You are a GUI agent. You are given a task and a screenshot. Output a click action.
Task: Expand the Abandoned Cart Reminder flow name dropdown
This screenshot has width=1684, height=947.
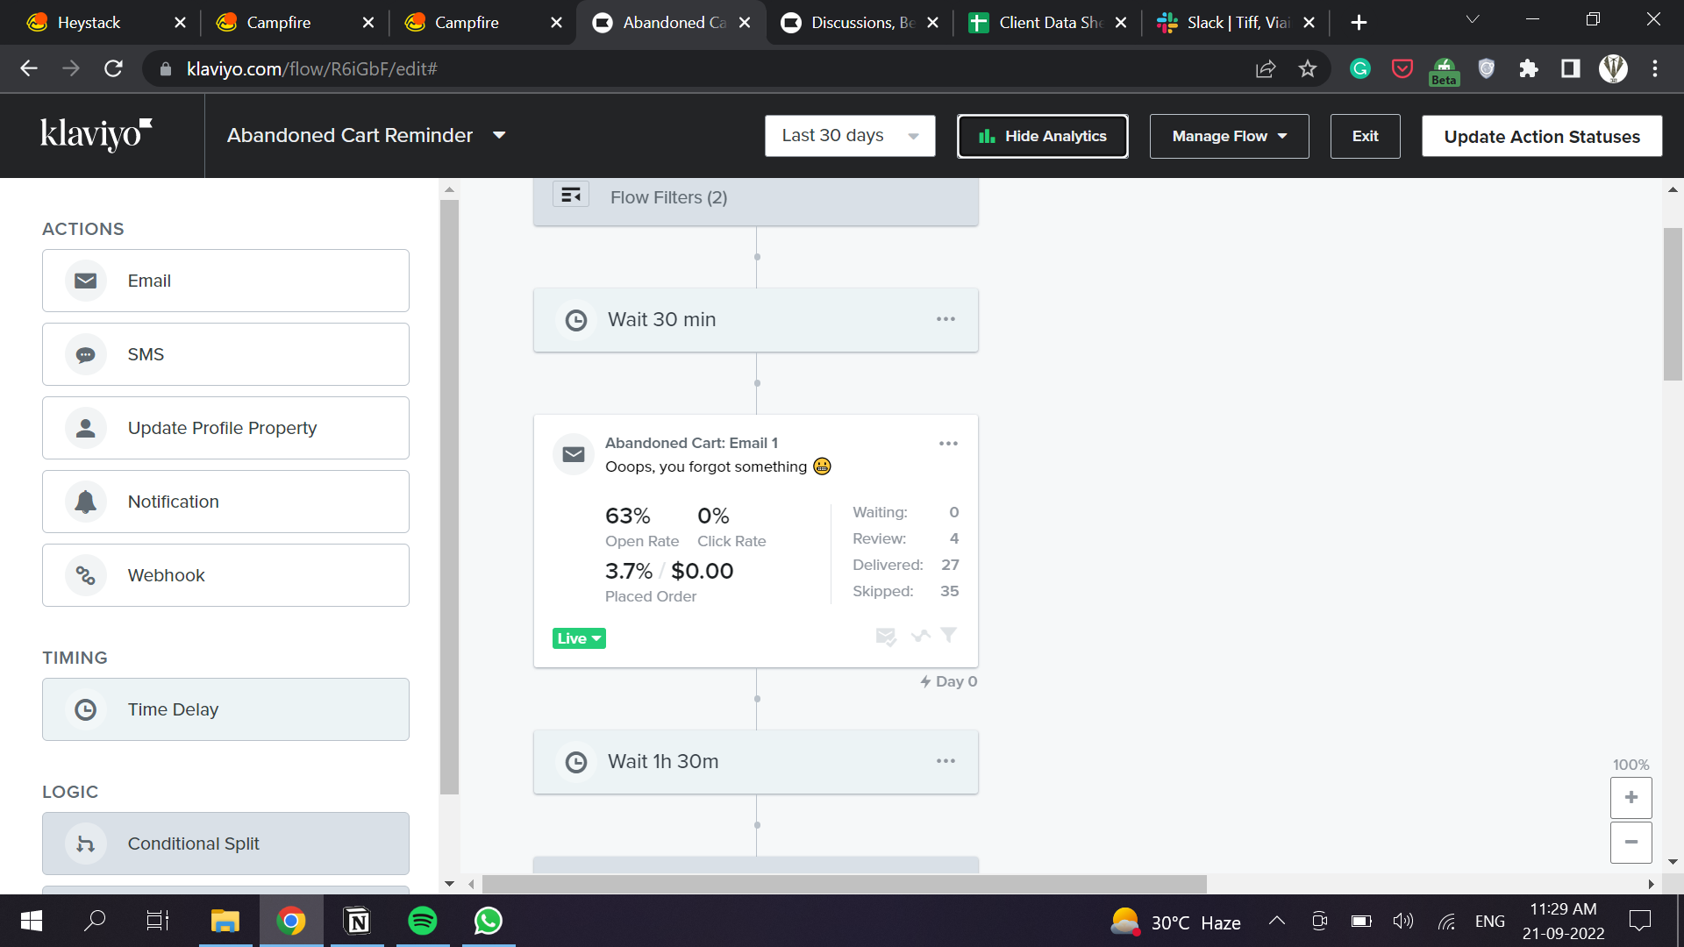[499, 135]
